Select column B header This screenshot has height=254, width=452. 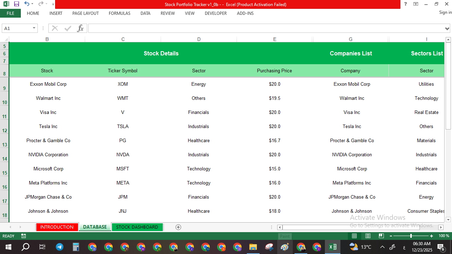[x=47, y=39]
